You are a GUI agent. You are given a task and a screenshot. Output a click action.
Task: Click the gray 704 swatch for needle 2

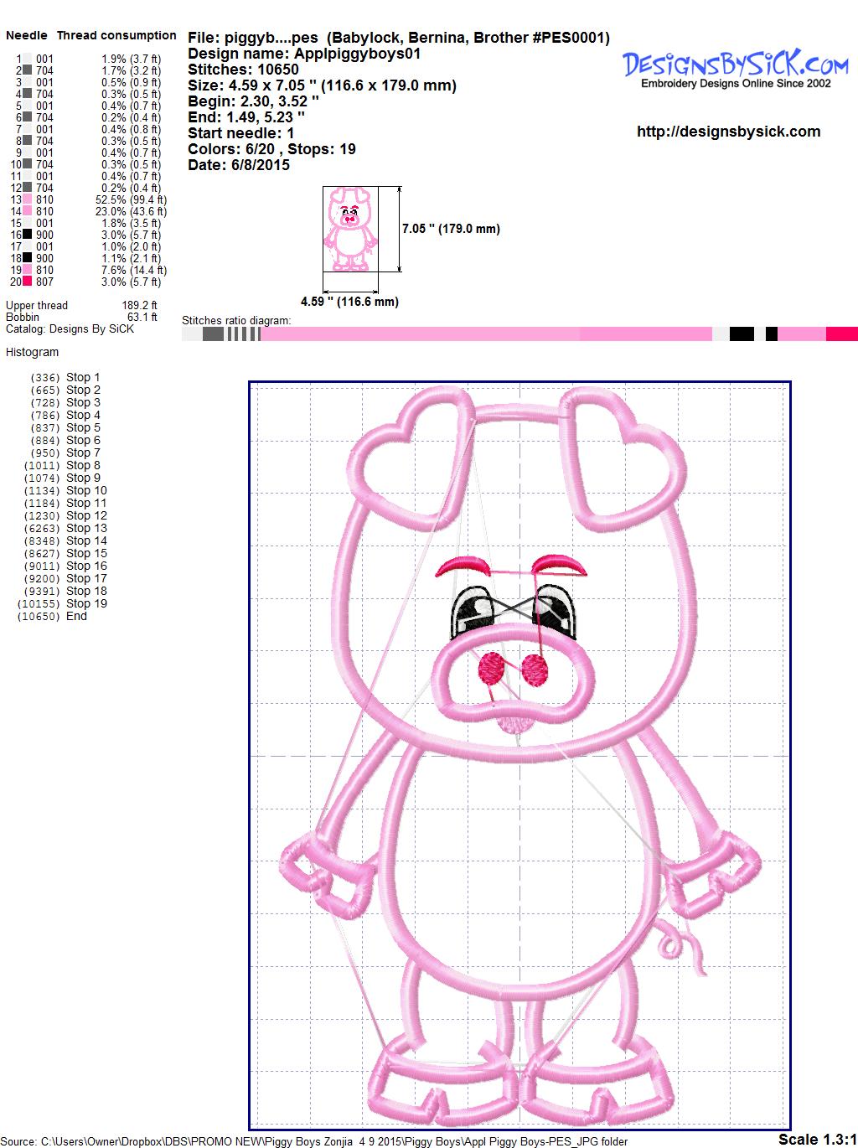point(28,71)
